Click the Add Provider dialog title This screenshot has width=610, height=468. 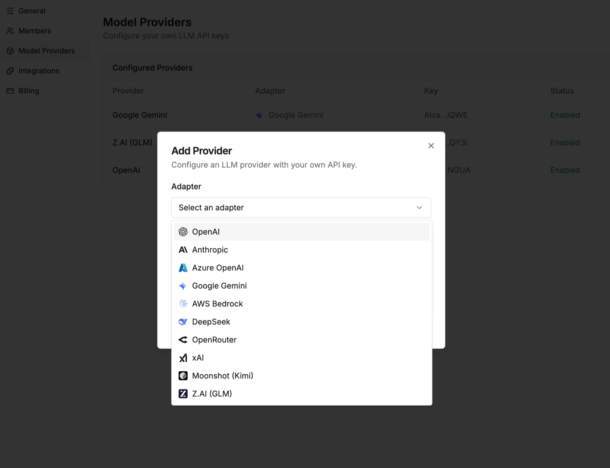[x=201, y=151]
